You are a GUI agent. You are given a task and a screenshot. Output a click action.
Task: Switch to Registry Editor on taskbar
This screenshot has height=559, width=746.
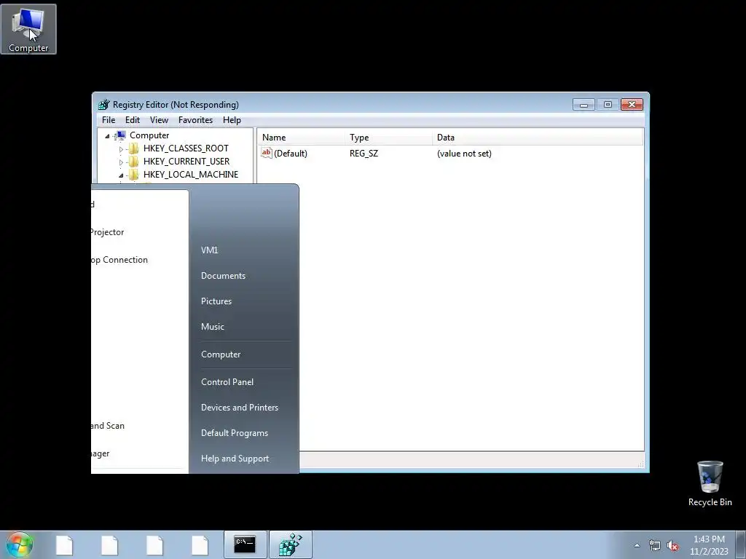point(291,544)
